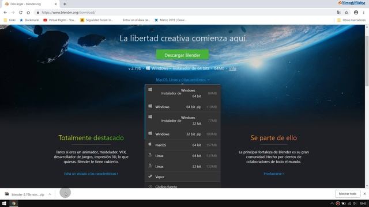Go back using browser back arrow

[5, 13]
